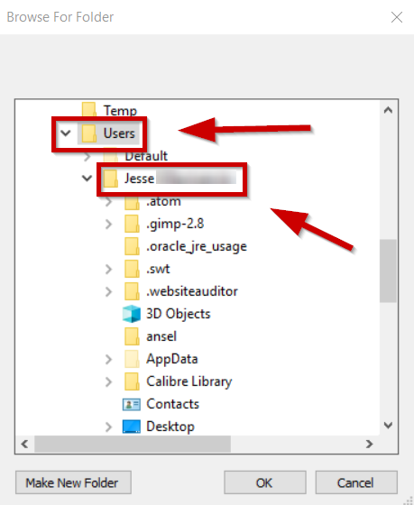The width and height of the screenshot is (414, 505).
Task: Click the .oracle_jre_usage folder icon
Action: 132,246
